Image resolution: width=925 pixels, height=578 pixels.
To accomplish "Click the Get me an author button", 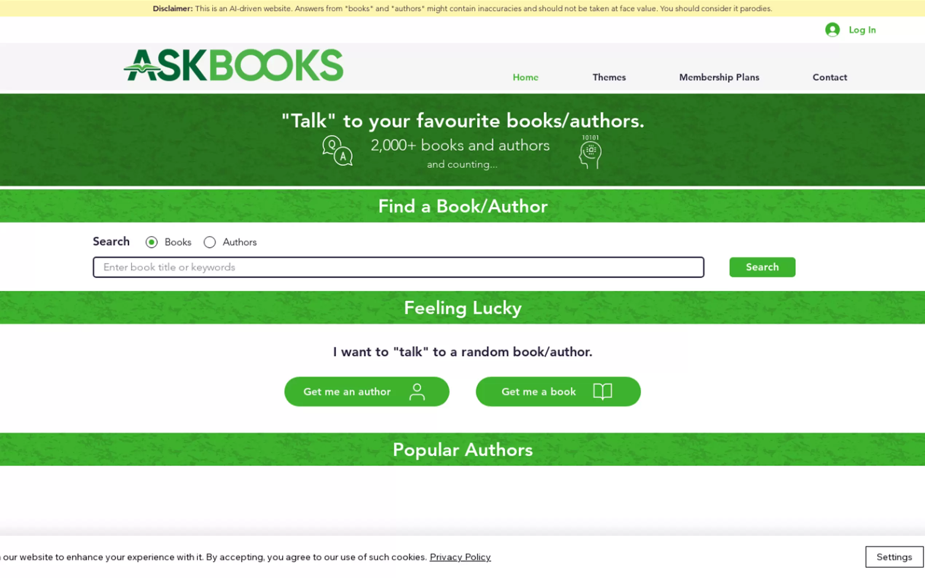I will (x=367, y=392).
